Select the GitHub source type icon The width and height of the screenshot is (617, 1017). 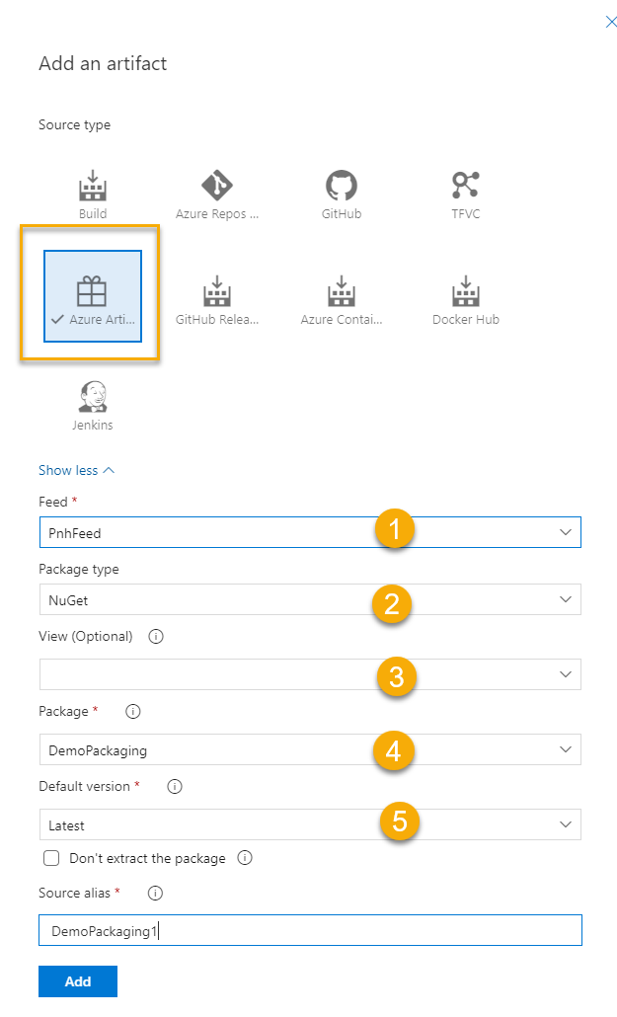(341, 194)
